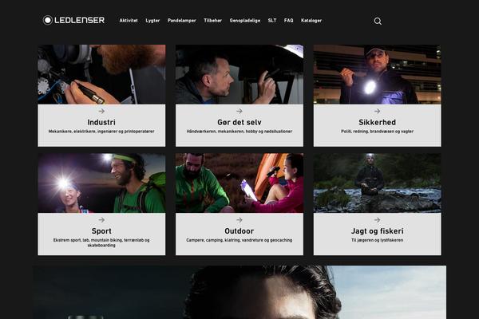Click the arrow icon above Industri

point(101,111)
